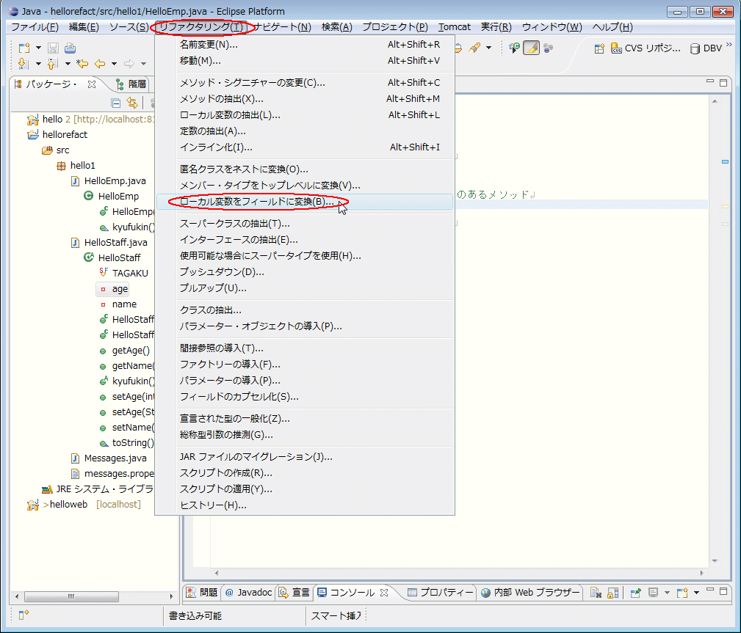Viewport: 741px width, 633px height.
Task: Select HelloStaff.java in the tree
Action: pyautogui.click(x=109, y=242)
